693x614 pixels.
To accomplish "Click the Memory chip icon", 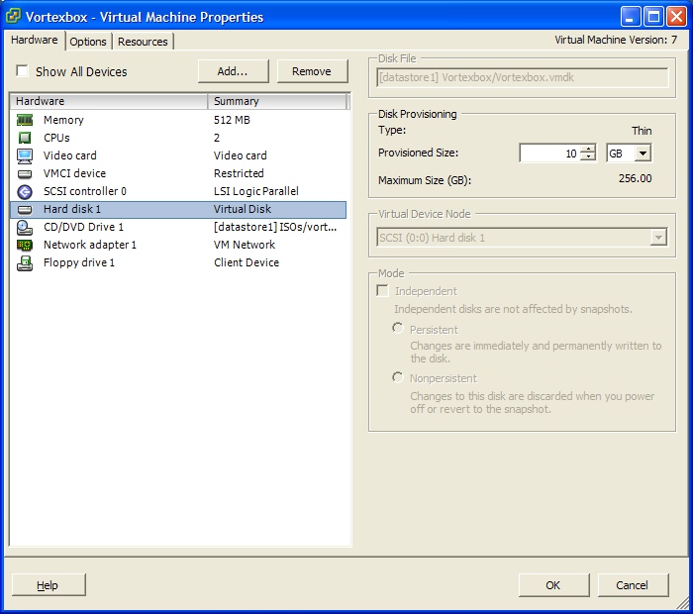I will coord(25,120).
